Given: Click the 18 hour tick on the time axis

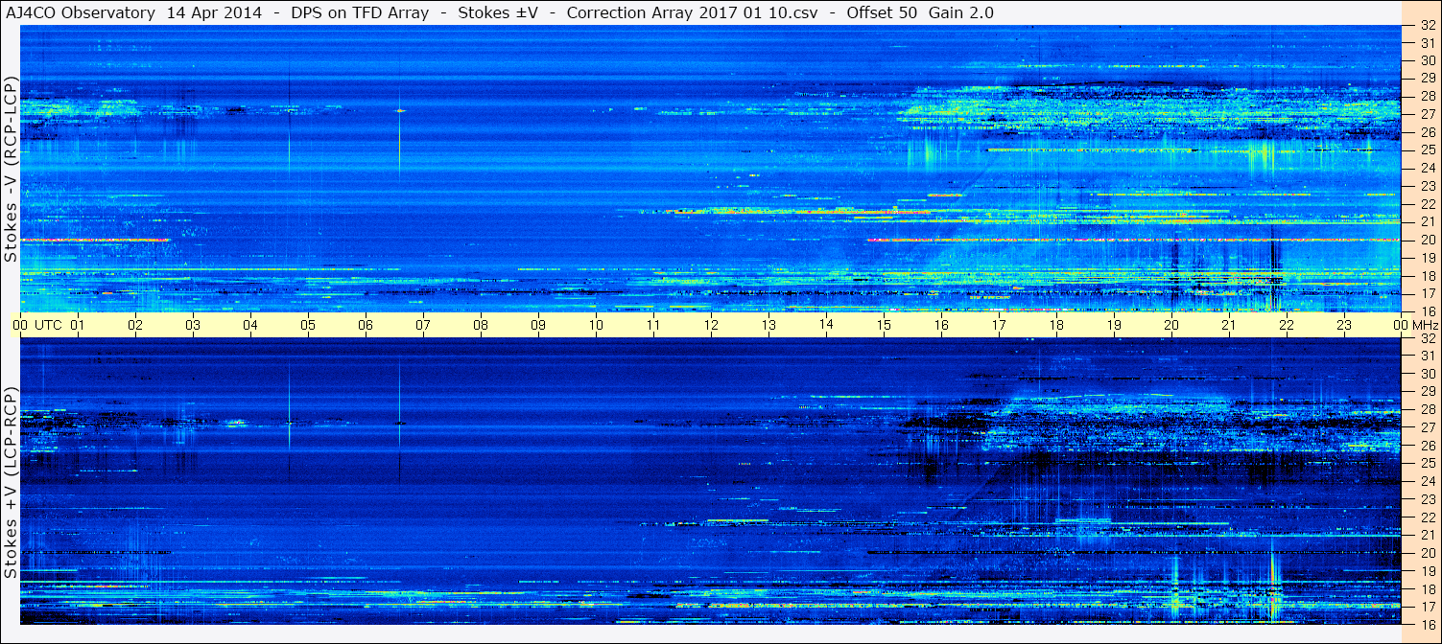Looking at the screenshot, I should click(1056, 325).
